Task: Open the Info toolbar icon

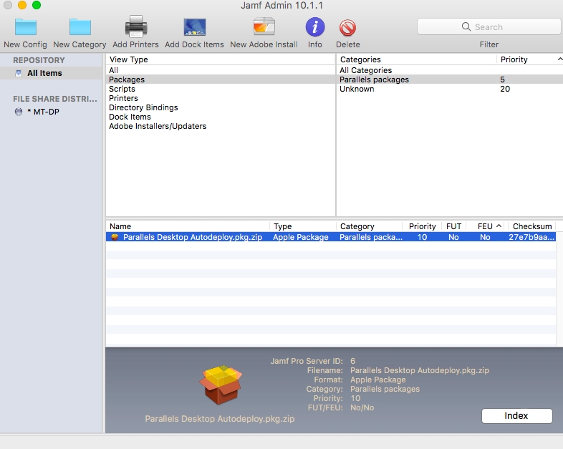Action: (x=315, y=27)
